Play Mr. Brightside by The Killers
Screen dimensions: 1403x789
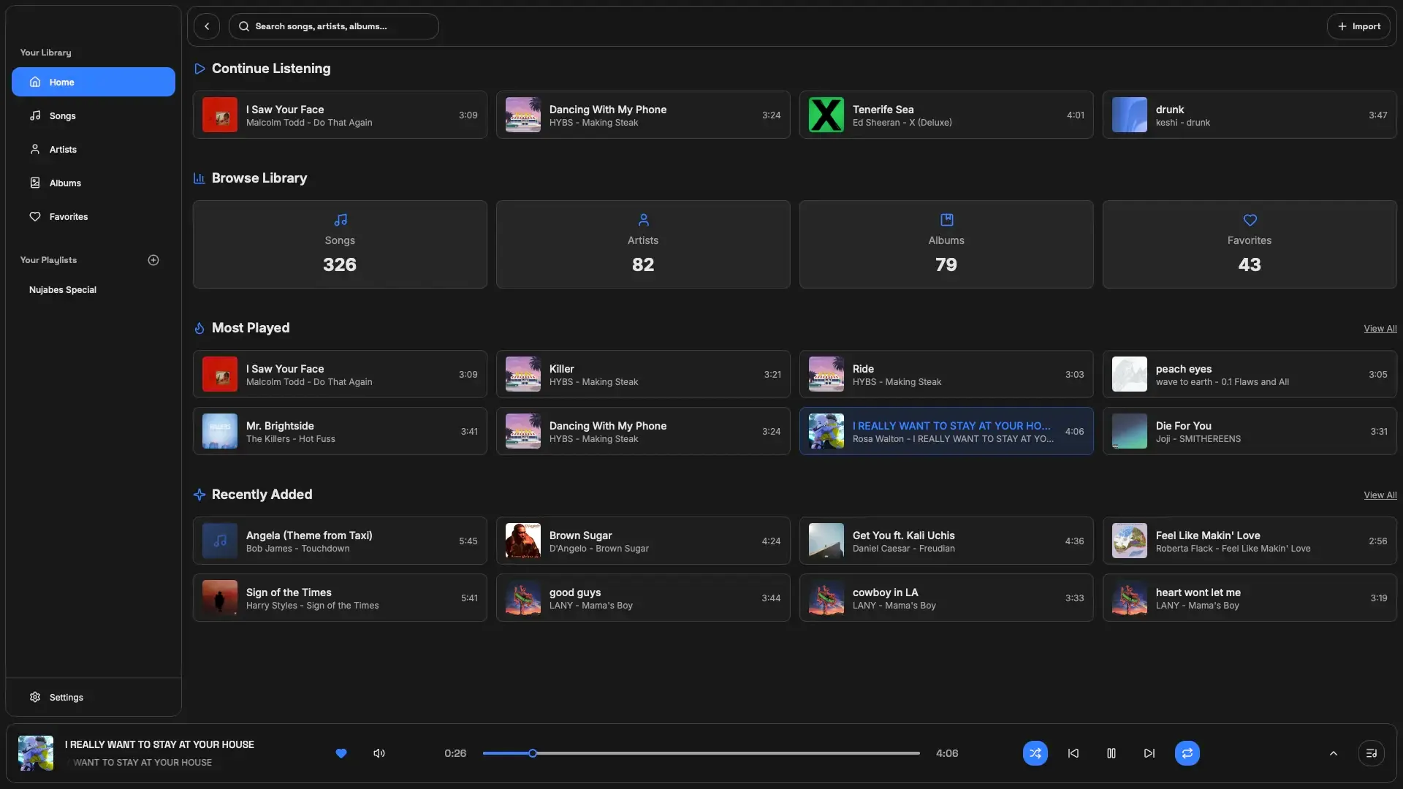tap(340, 431)
